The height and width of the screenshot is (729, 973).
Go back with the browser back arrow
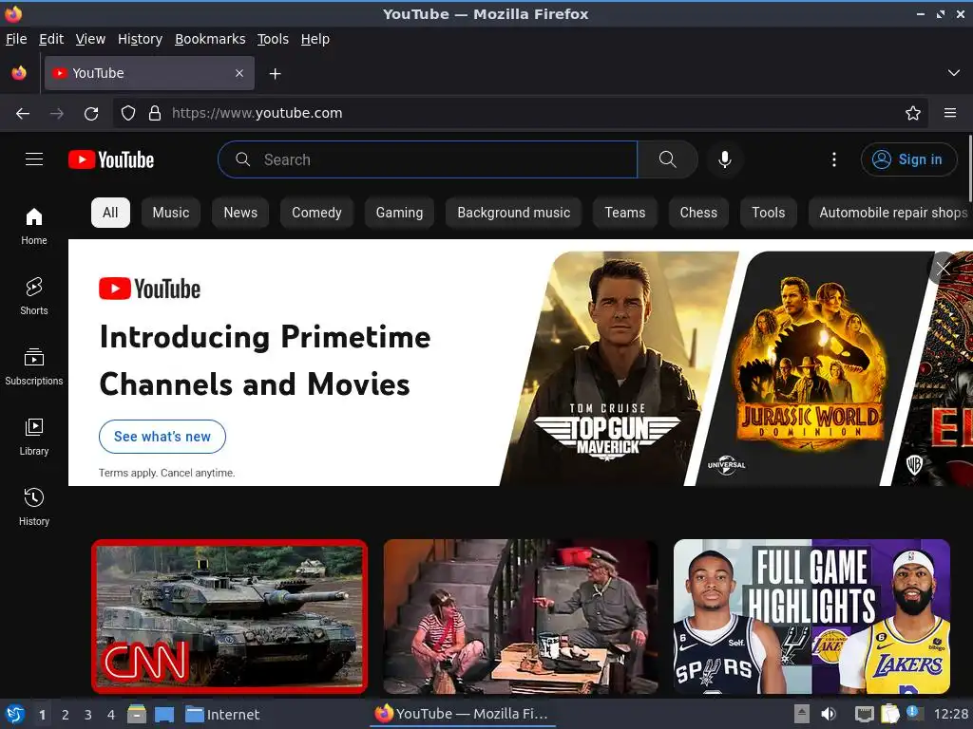(x=23, y=114)
